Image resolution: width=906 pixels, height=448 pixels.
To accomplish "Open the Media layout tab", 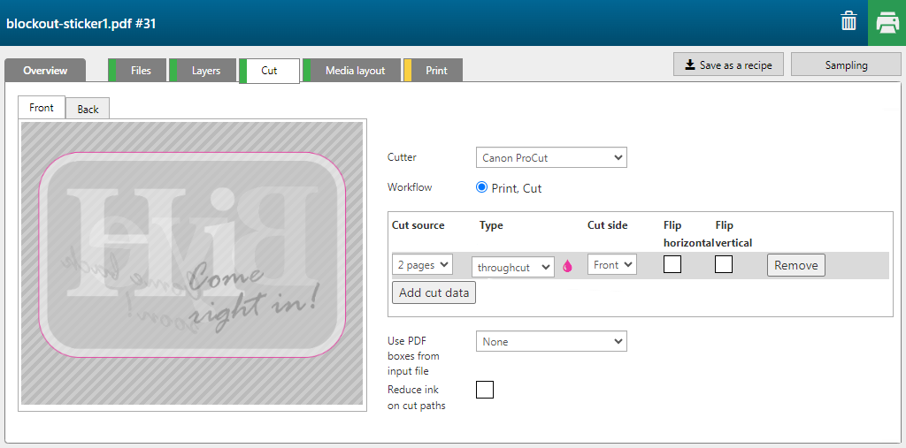I will point(355,71).
